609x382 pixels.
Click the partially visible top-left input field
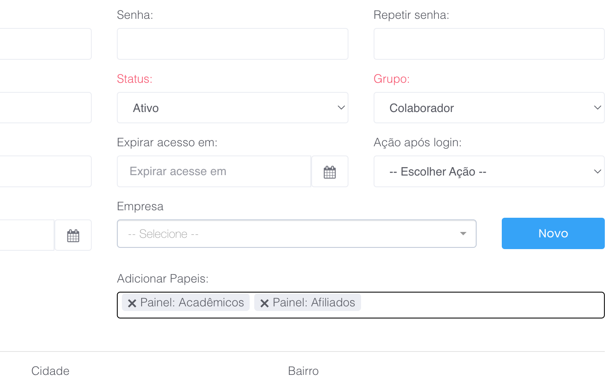point(45,44)
